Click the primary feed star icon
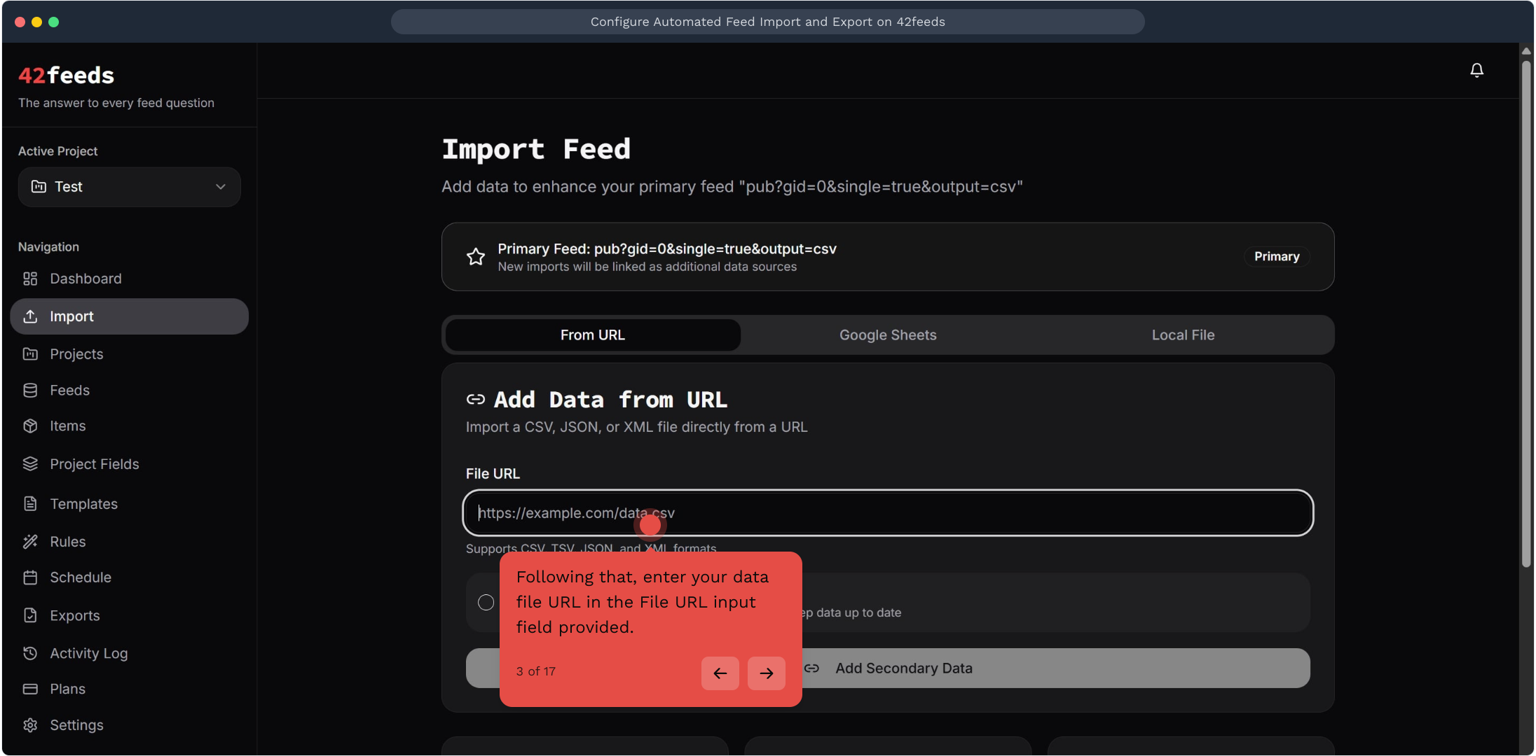Screen dimensions: 1536x756 [476, 257]
